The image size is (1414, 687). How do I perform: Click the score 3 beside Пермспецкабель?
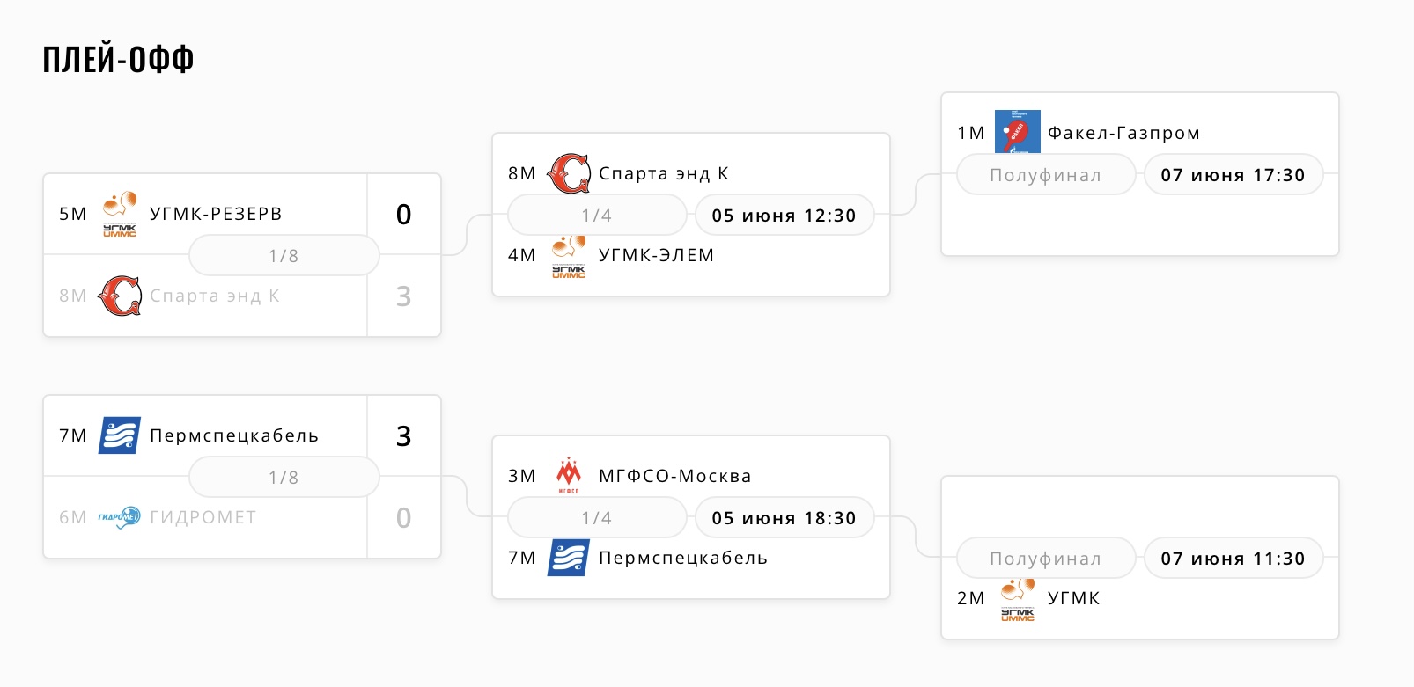click(x=403, y=436)
